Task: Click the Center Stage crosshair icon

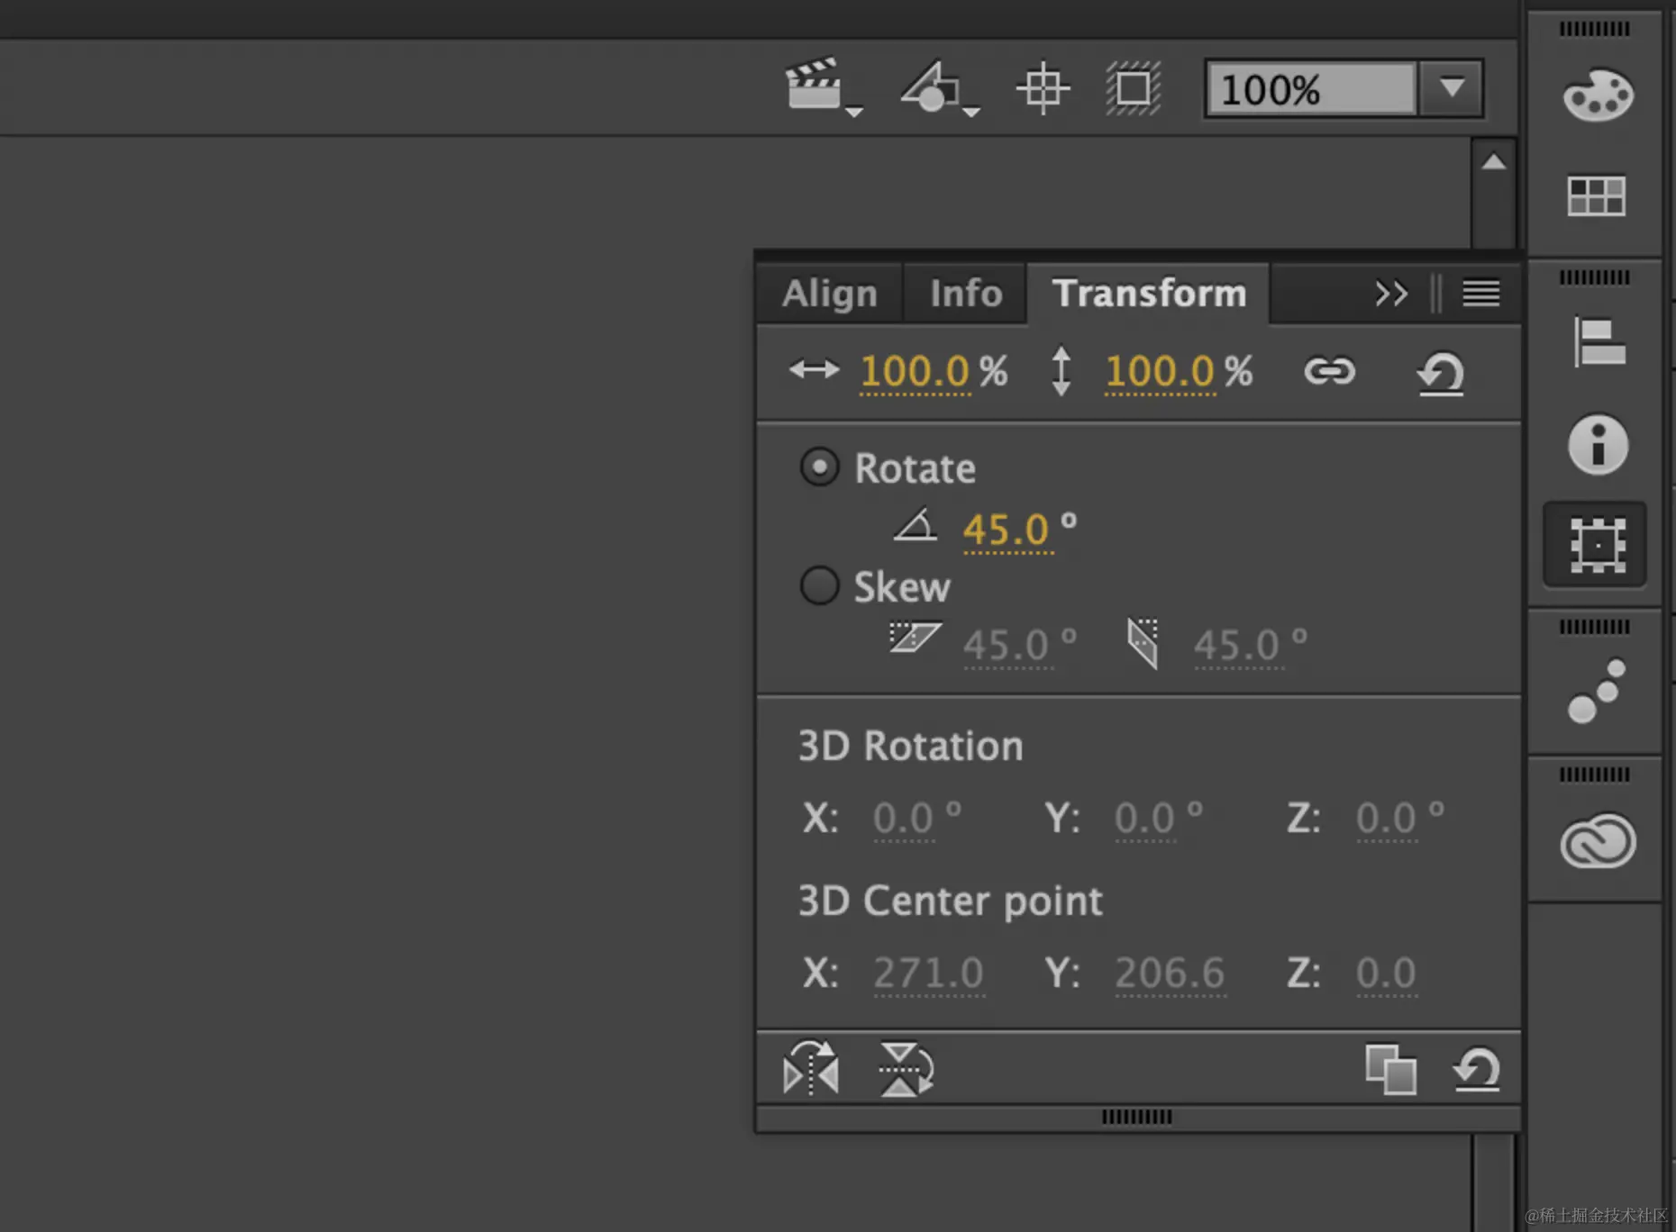Action: point(1043,88)
